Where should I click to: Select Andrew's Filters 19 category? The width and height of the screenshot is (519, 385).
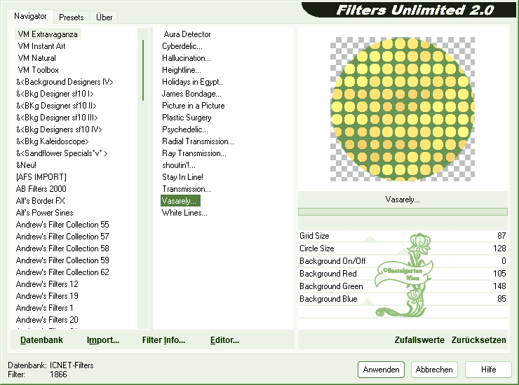click(47, 296)
